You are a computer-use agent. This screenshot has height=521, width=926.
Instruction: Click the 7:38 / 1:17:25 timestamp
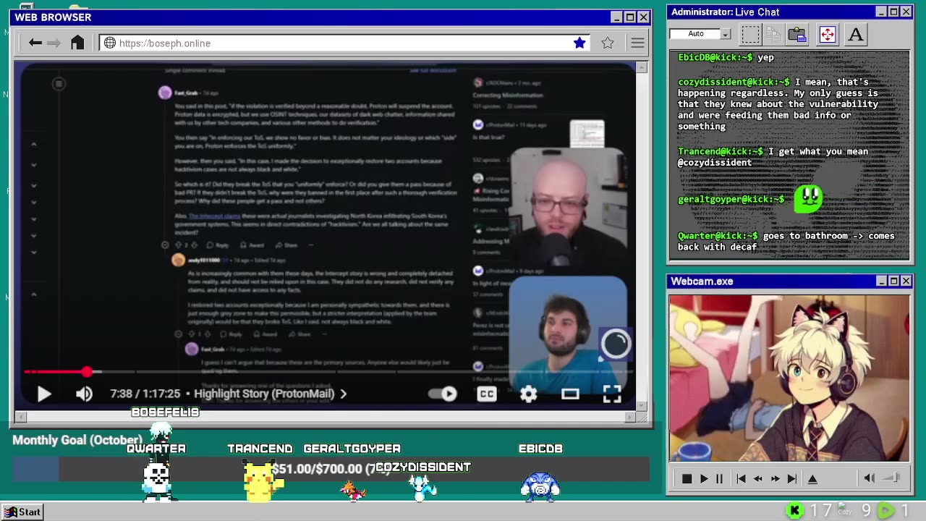(145, 394)
